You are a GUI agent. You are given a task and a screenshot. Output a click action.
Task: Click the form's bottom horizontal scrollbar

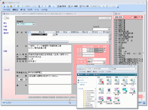[x=39, y=99]
